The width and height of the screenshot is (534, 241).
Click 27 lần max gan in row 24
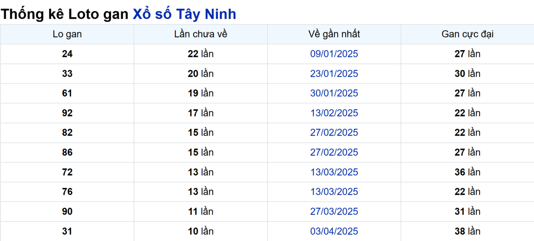pyautogui.click(x=467, y=54)
